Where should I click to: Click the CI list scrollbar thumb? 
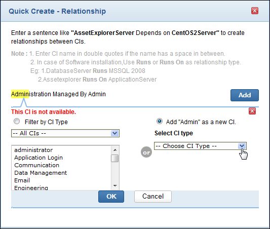tap(114, 159)
